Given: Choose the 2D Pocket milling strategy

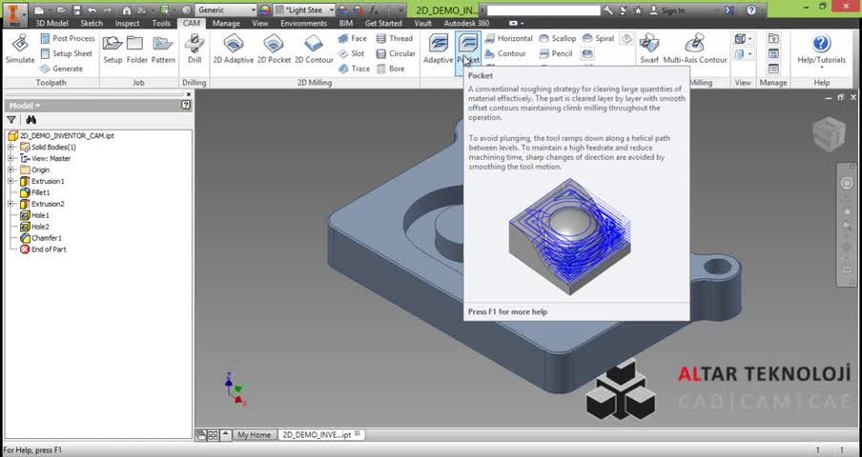Looking at the screenshot, I should pos(274,50).
